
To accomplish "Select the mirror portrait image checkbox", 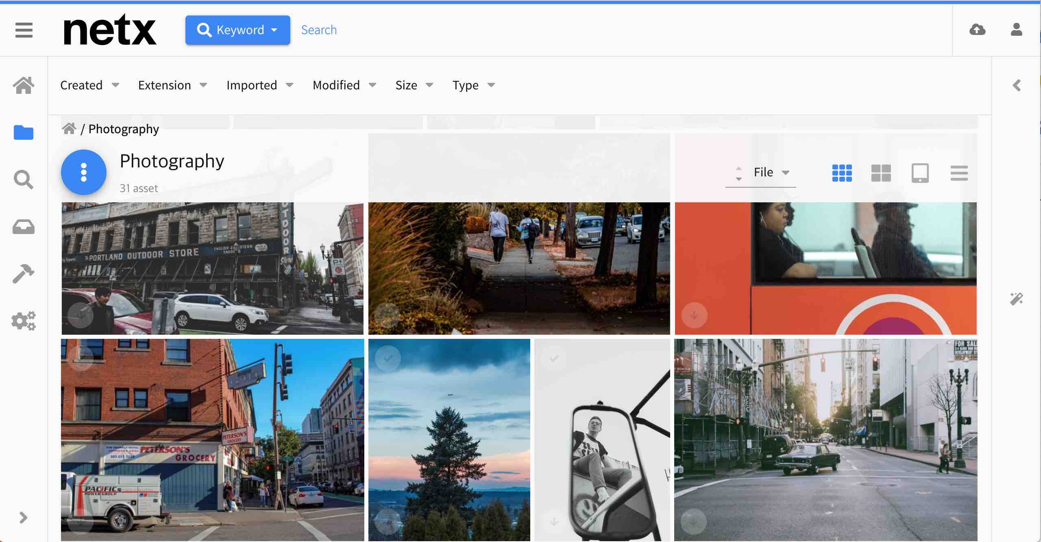I will point(553,358).
